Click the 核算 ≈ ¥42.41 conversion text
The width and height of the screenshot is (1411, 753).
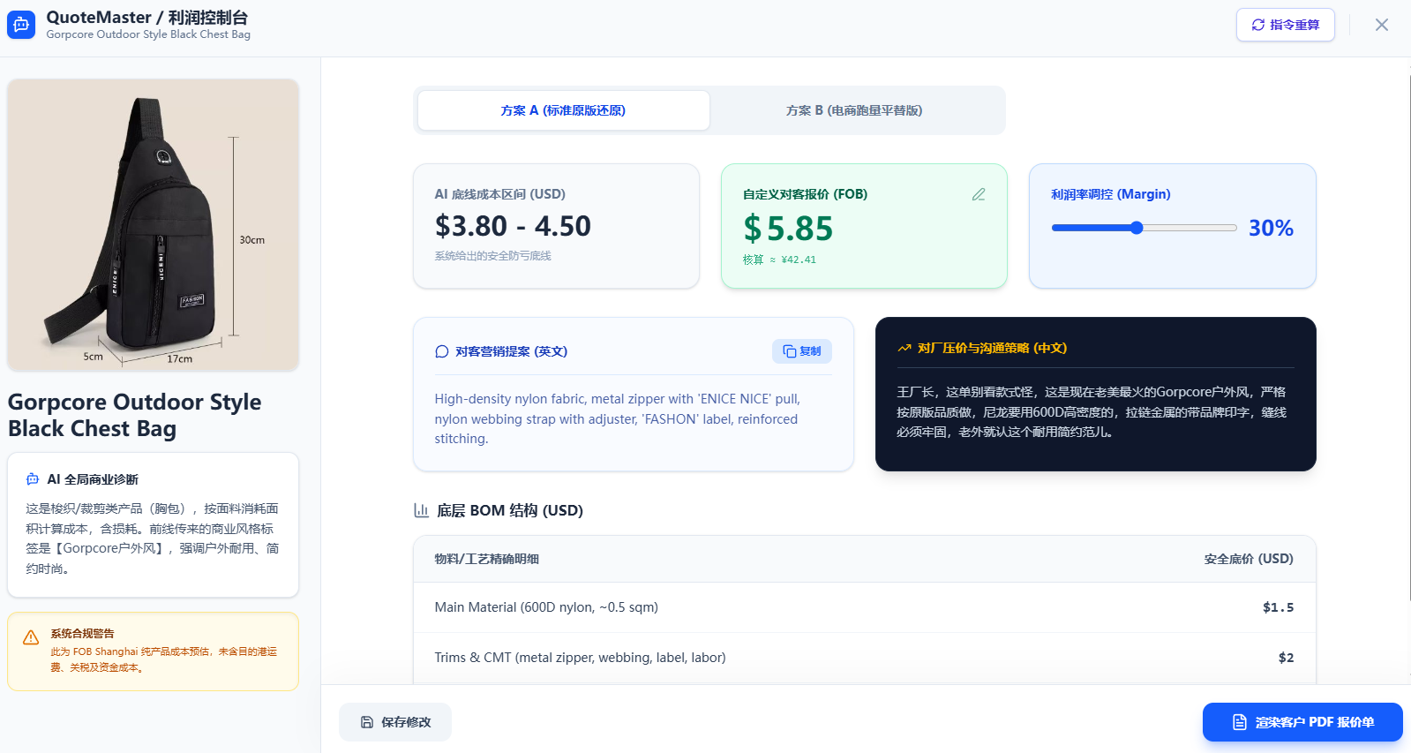pyautogui.click(x=779, y=260)
